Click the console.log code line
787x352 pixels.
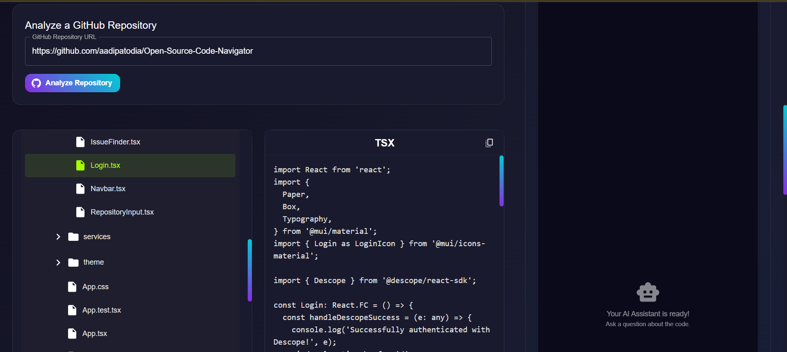coord(382,336)
